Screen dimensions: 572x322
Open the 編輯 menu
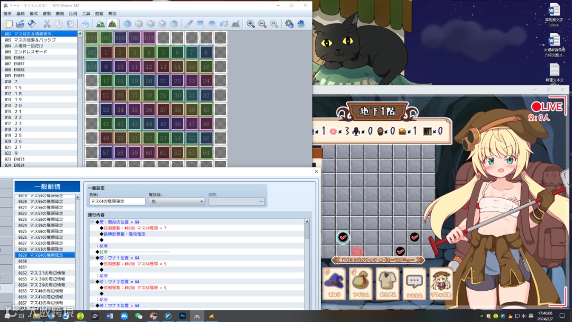pyautogui.click(x=21, y=13)
